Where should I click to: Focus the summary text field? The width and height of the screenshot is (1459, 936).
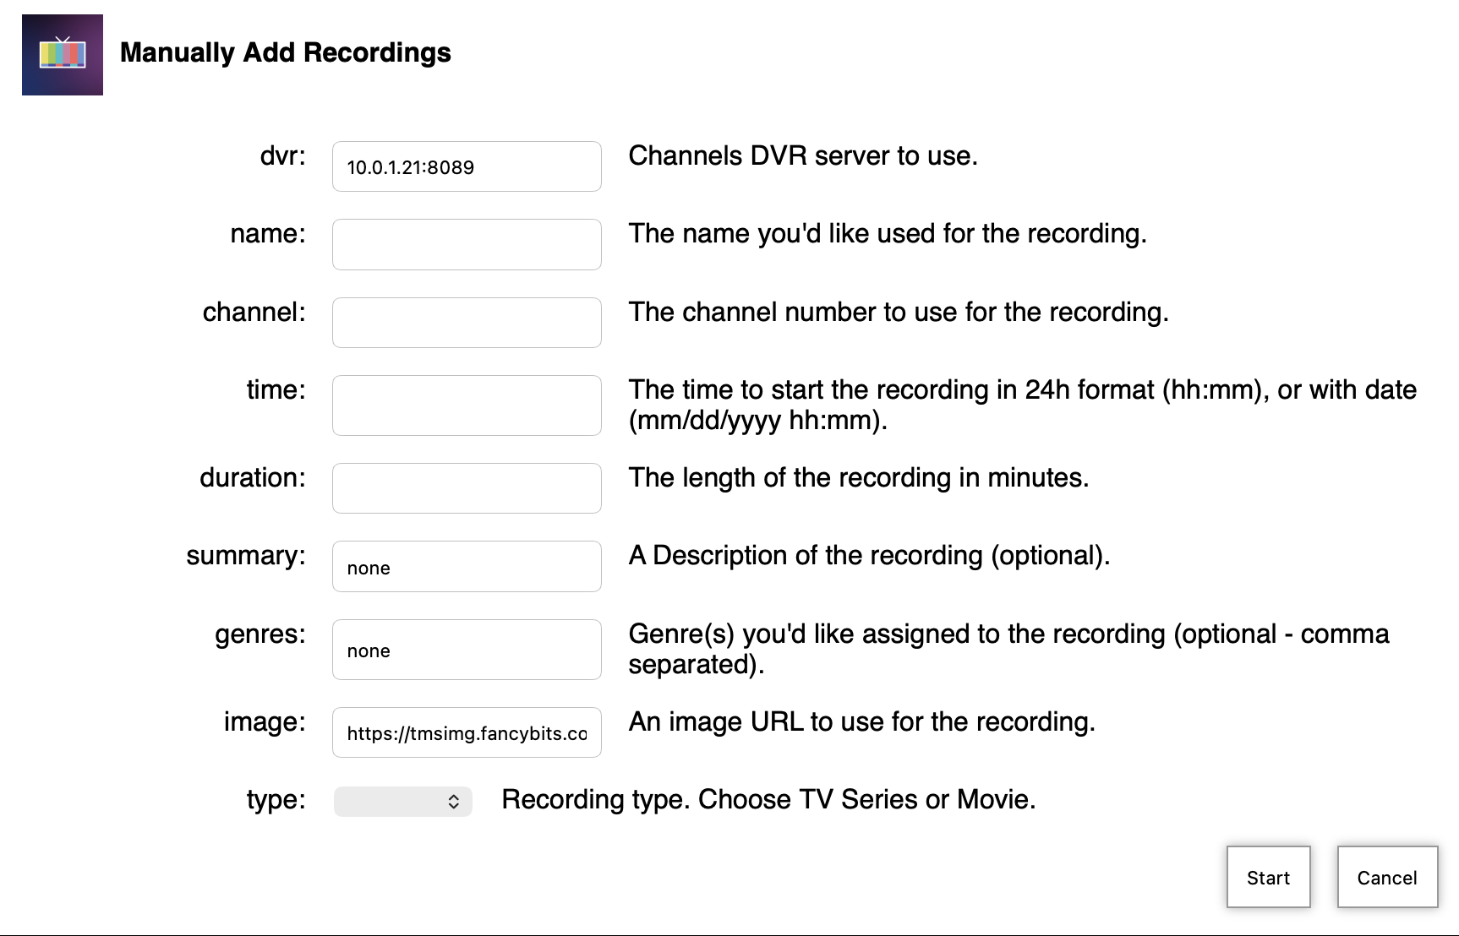pyautogui.click(x=467, y=567)
